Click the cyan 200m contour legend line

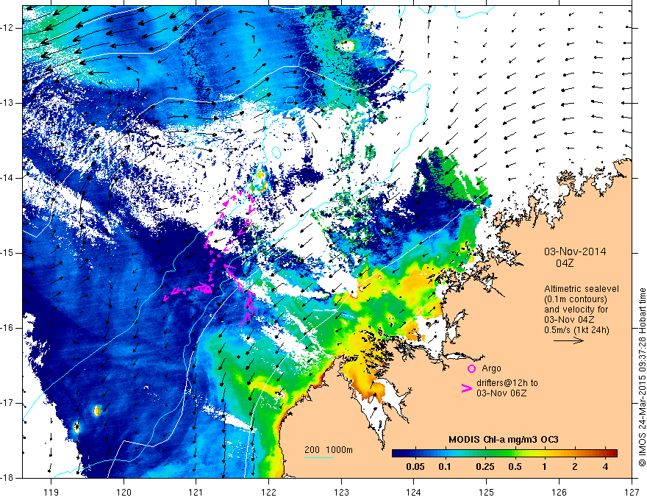[x=319, y=457]
